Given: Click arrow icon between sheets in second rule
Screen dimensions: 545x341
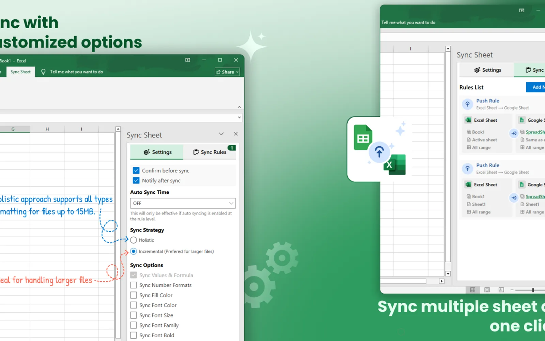Looking at the screenshot, I should coord(514,198).
